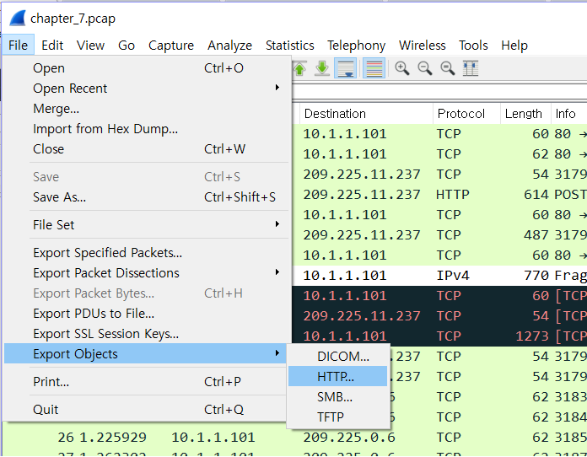Image resolution: width=587 pixels, height=457 pixels.
Task: Sort by Info column header
Action: tap(569, 114)
